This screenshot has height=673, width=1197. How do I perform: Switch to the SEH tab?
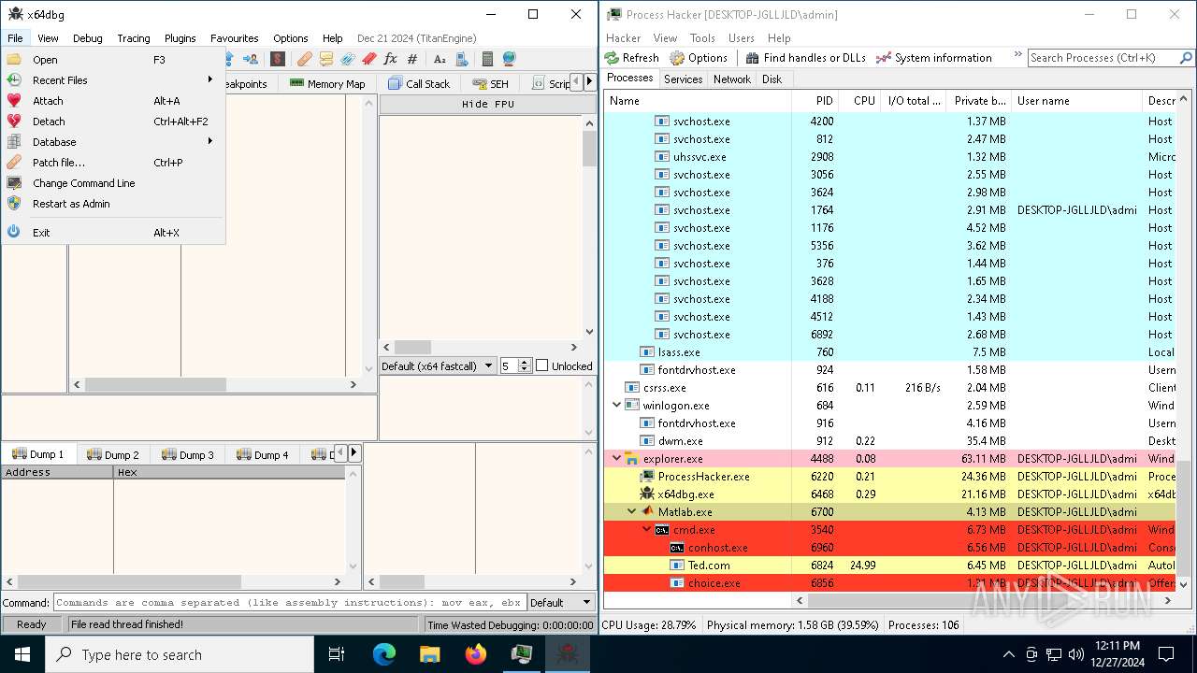click(491, 84)
